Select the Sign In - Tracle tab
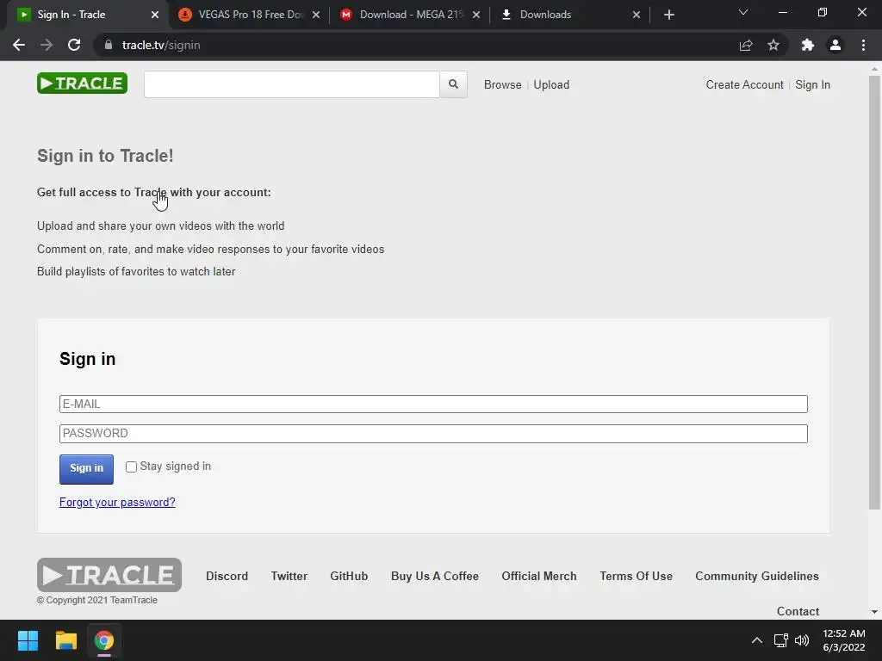The height and width of the screenshot is (661, 882). point(87,15)
